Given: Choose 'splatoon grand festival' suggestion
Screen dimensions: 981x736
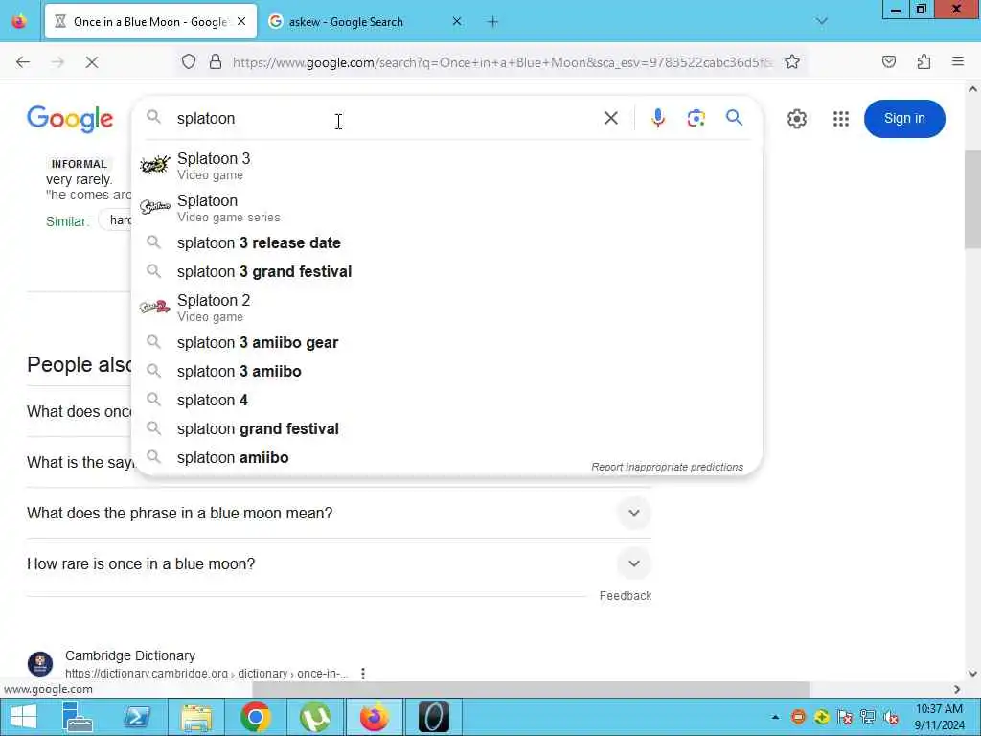Looking at the screenshot, I should coord(446,428).
